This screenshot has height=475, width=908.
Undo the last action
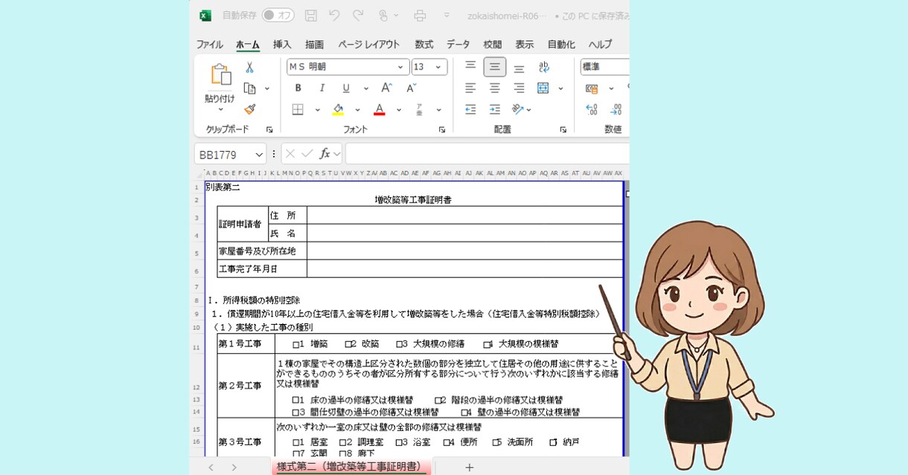[x=334, y=16]
